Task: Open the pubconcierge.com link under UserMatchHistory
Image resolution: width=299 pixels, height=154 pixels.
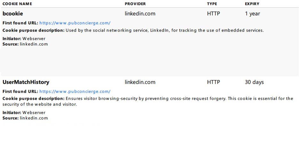Action: click(x=75, y=92)
